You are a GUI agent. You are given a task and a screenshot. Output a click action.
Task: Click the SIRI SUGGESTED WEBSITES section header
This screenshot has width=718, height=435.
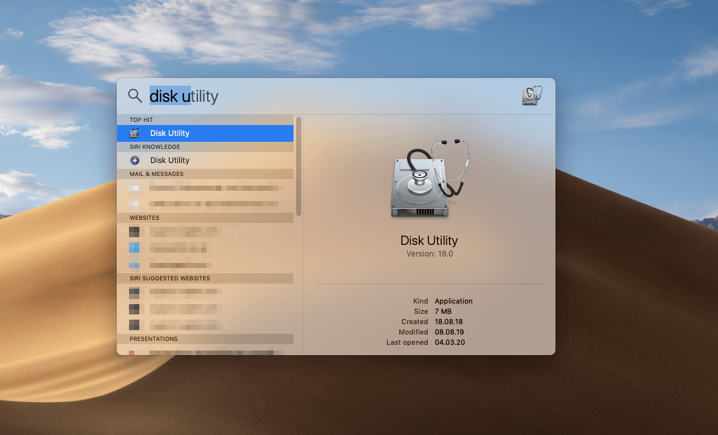point(205,278)
